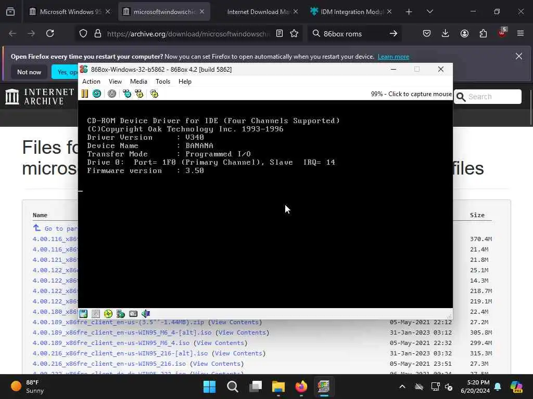The image size is (533, 399).
Task: Open the View menu in 86Box
Action: 115,82
